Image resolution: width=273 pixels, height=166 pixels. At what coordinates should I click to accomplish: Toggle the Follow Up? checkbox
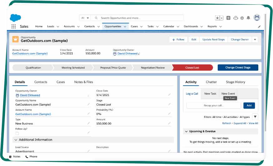point(17,133)
